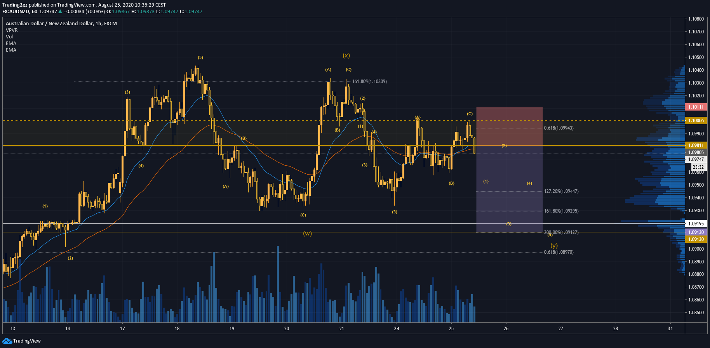Click date 31 on the time axis

click(670, 329)
